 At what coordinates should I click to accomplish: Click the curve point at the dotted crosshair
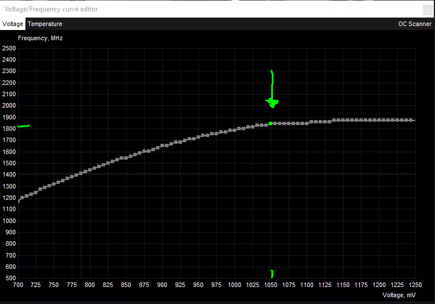[81, 173]
